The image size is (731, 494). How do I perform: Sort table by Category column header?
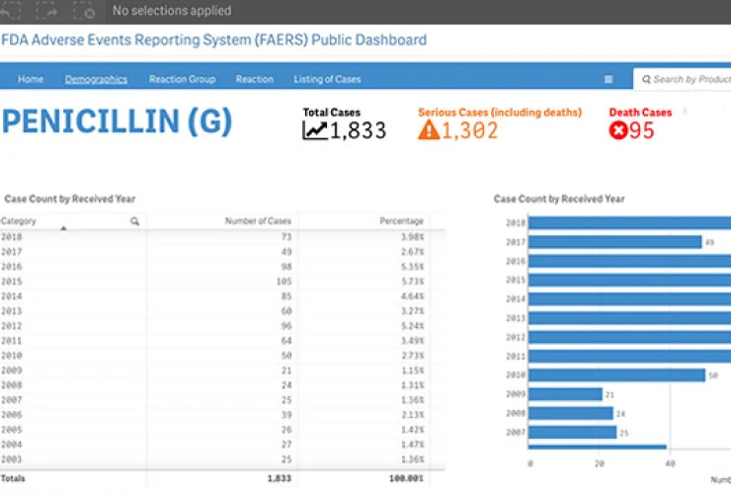click(19, 221)
